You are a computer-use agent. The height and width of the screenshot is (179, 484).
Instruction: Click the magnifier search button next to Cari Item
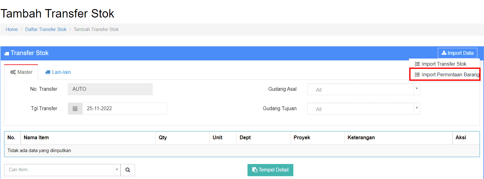(128, 170)
